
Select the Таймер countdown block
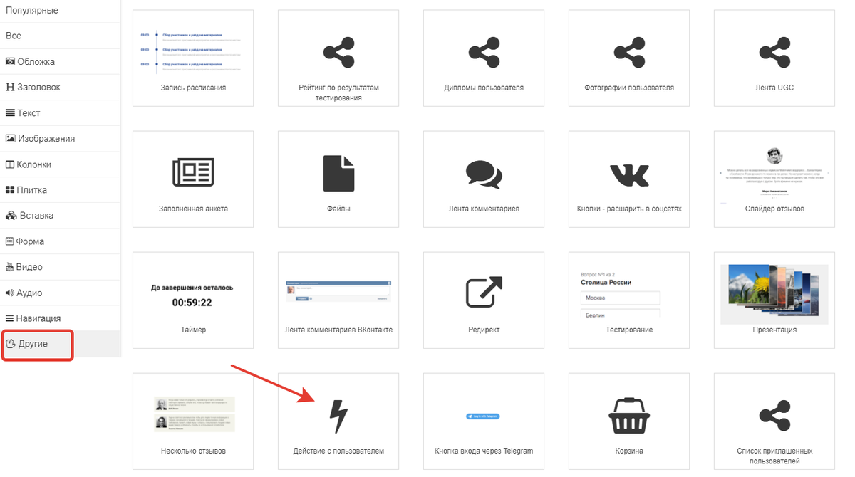pos(193,296)
